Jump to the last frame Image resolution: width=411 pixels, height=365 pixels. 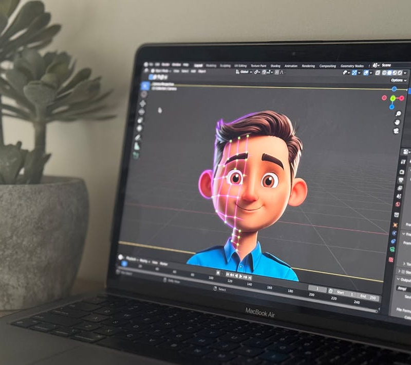(x=250, y=277)
